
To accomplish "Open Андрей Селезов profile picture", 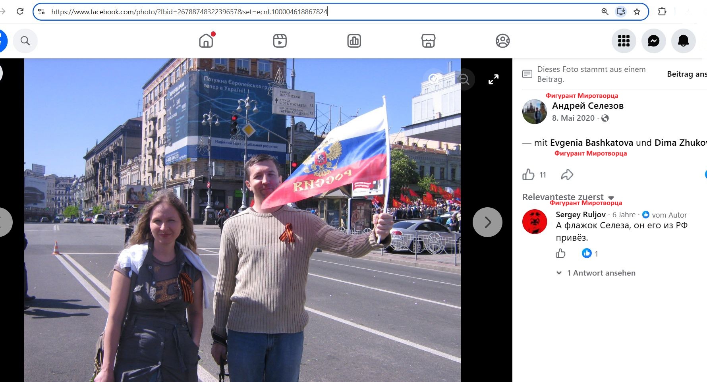I will [x=535, y=112].
